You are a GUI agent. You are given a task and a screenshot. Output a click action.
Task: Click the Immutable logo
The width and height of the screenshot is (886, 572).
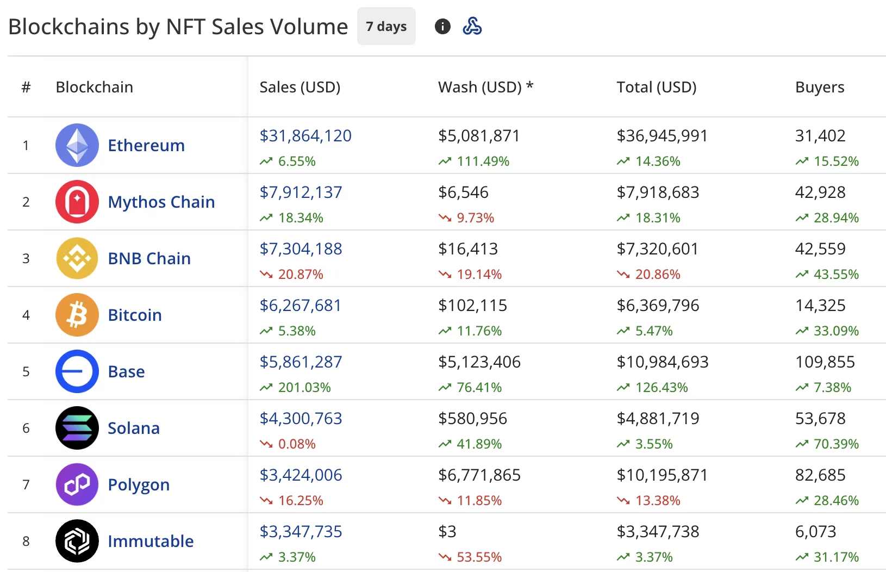coord(77,541)
